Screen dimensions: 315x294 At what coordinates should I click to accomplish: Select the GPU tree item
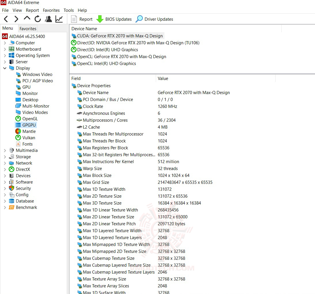(23, 87)
